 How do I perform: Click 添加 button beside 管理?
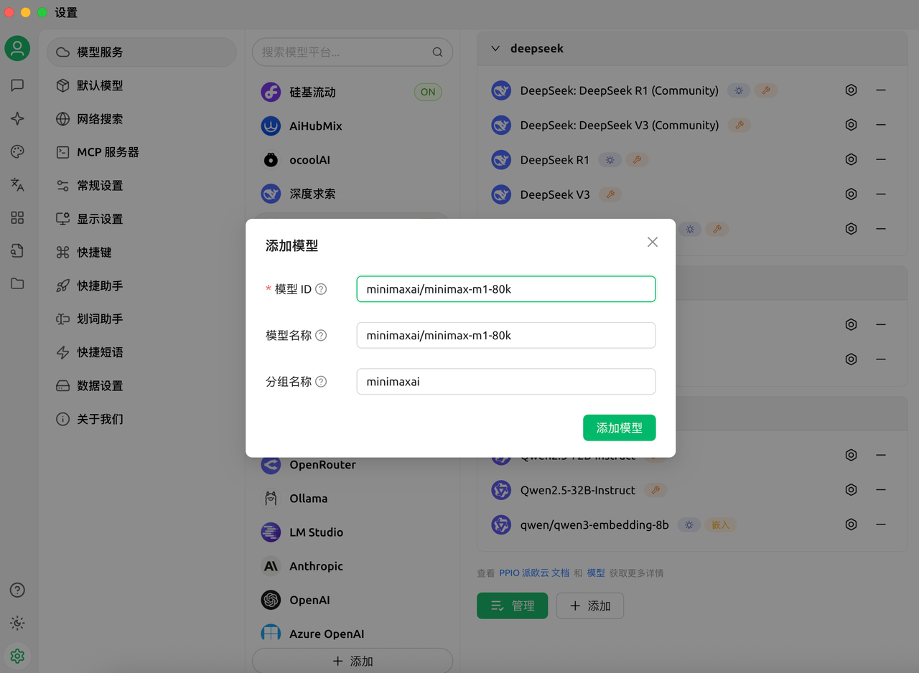tap(589, 606)
